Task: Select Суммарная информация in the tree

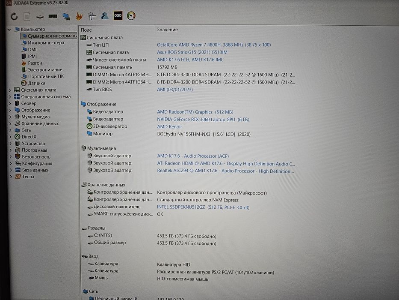Action: pyautogui.click(x=49, y=36)
